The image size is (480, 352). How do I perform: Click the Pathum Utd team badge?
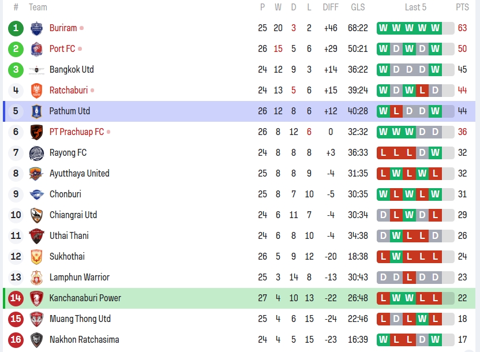pyautogui.click(x=36, y=111)
